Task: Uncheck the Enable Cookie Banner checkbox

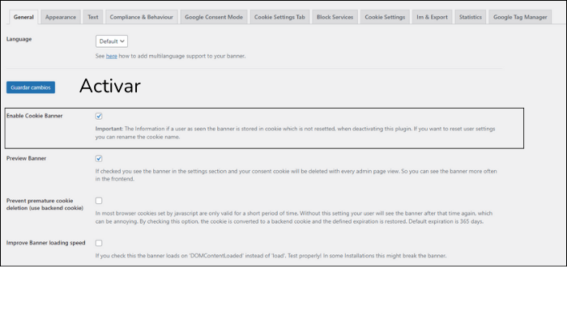Action: tap(99, 116)
